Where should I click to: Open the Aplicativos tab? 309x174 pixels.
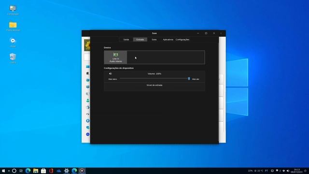click(x=168, y=40)
